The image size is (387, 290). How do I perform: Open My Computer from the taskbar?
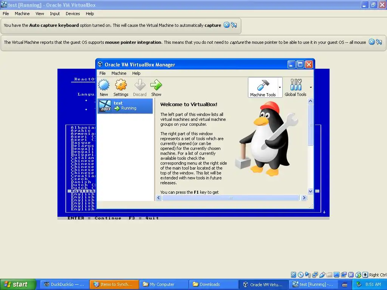(x=163, y=284)
